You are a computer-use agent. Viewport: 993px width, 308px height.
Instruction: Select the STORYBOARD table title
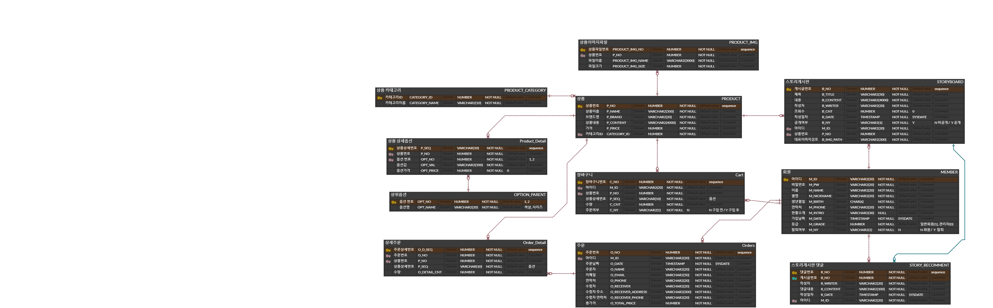(x=950, y=82)
